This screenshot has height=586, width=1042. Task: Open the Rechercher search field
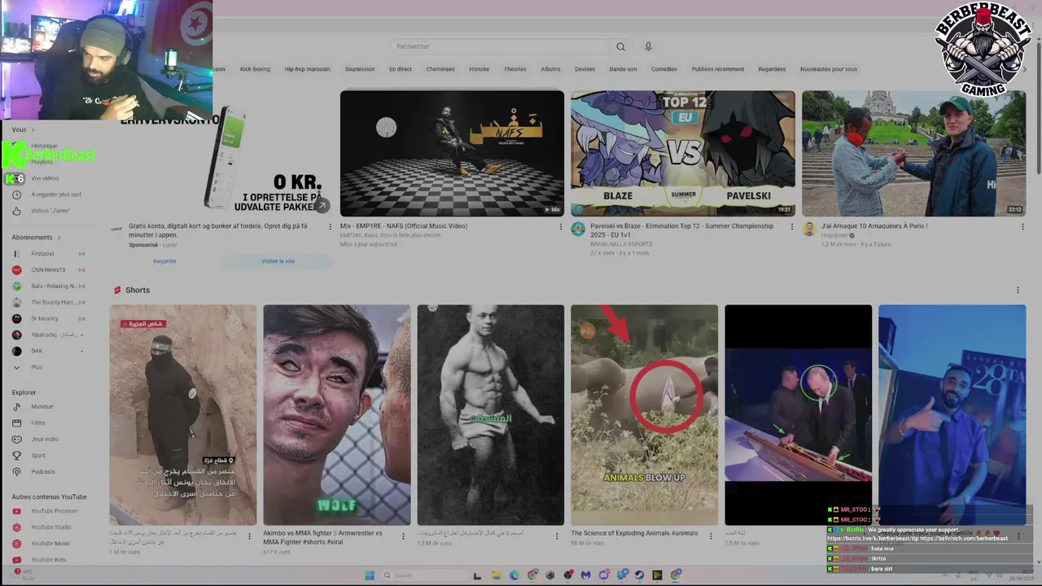tap(499, 46)
